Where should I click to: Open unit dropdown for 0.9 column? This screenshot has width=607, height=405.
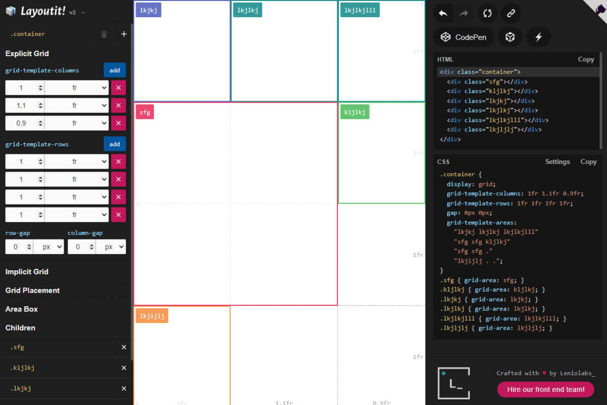[x=76, y=123]
